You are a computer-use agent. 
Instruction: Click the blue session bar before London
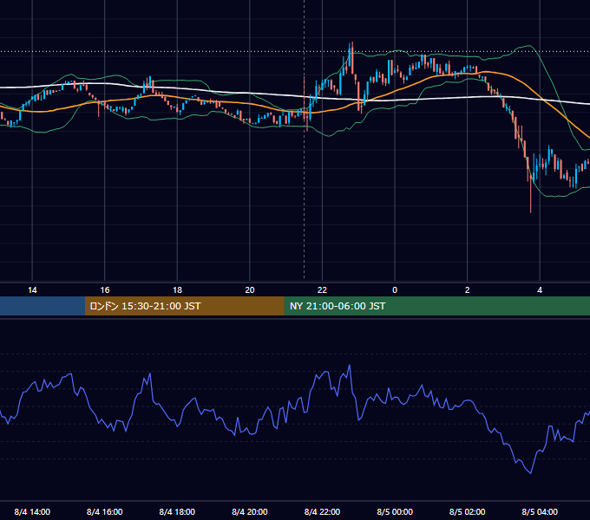[x=43, y=306]
